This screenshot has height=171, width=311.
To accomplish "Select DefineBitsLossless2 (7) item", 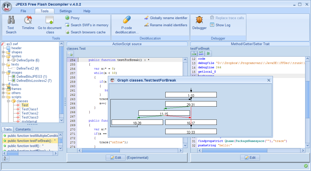I will click(34, 81).
